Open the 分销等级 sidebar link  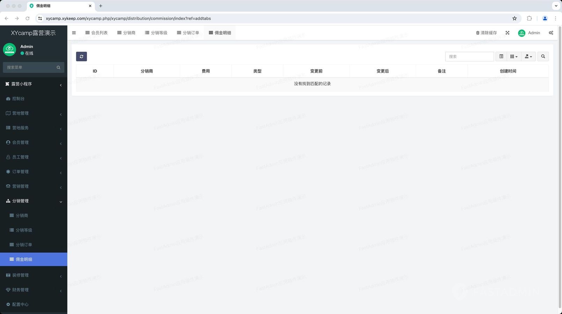[24, 230]
